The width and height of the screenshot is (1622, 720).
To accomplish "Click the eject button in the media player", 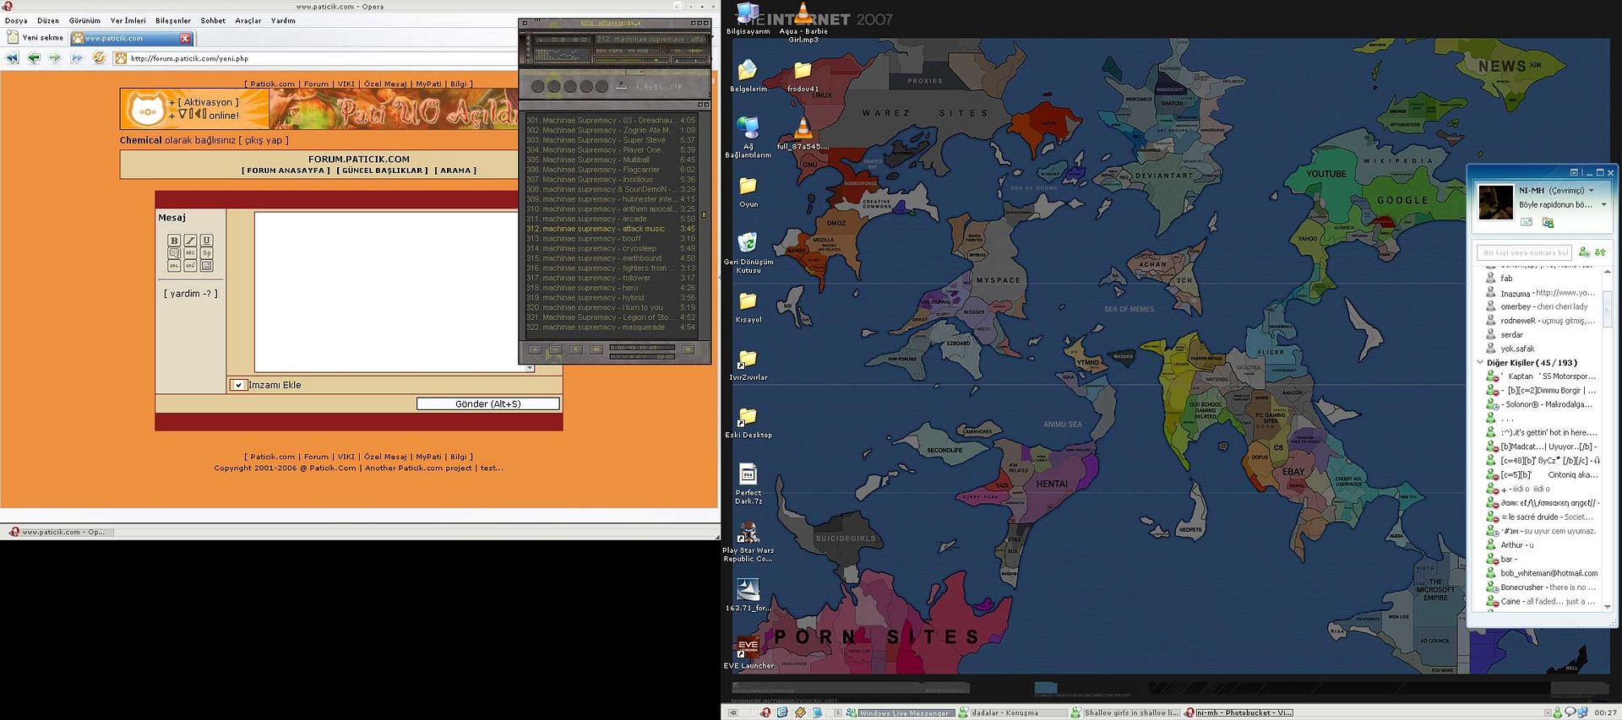I will tap(622, 85).
